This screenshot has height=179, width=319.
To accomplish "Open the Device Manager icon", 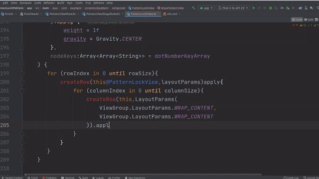I will coord(306,8).
